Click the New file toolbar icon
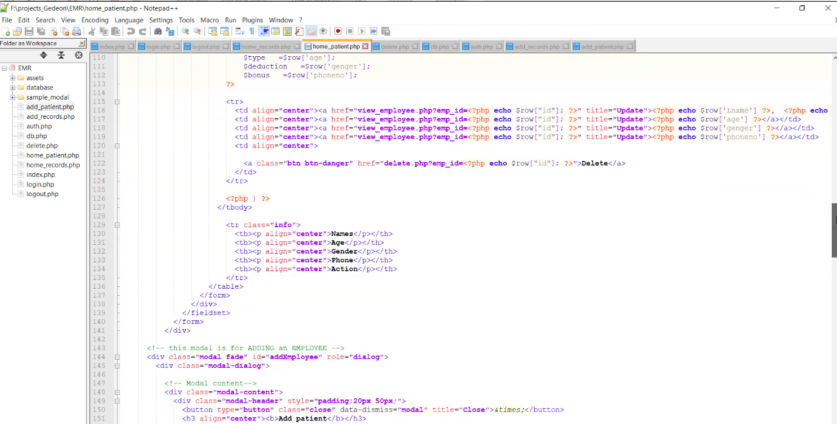 (x=5, y=31)
